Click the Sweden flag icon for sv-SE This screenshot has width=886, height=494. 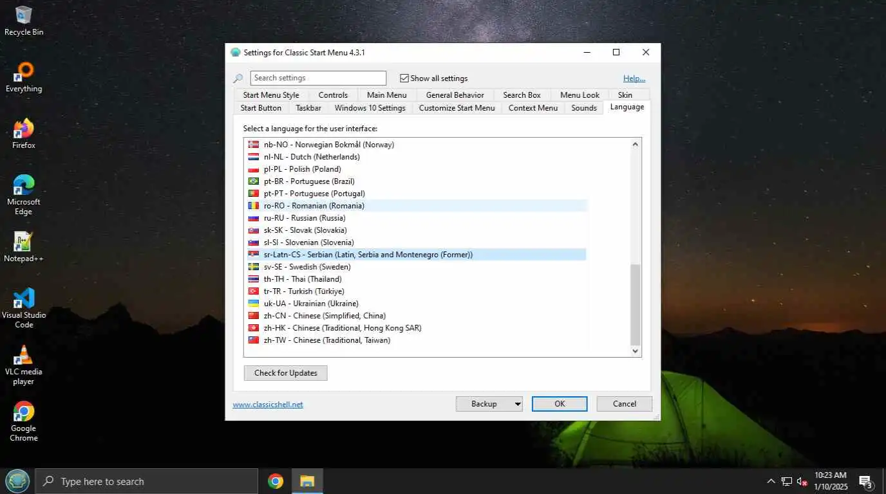point(254,267)
